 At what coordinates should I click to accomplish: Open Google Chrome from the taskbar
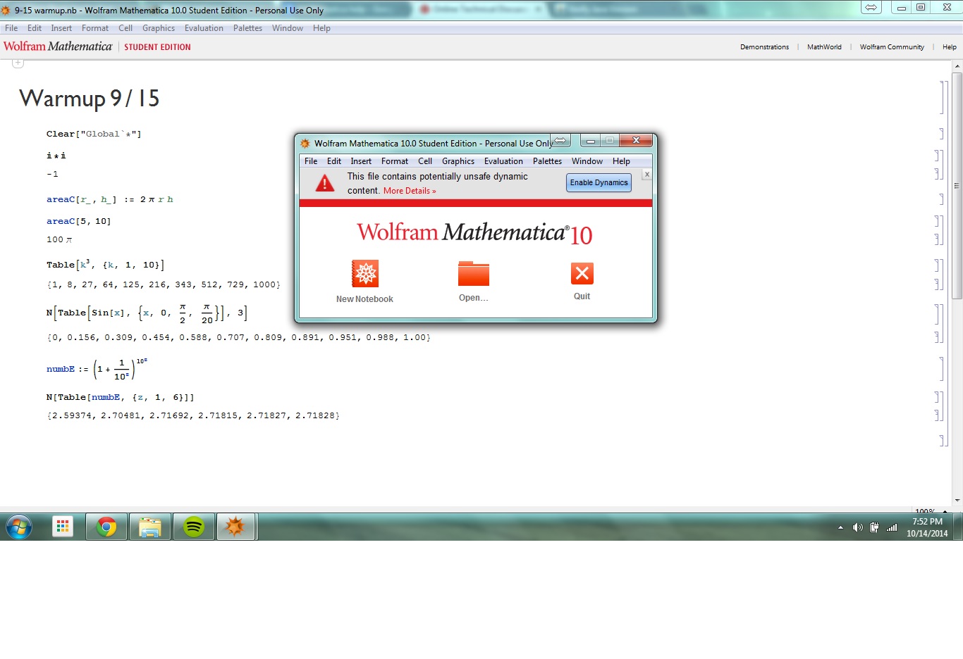point(106,527)
